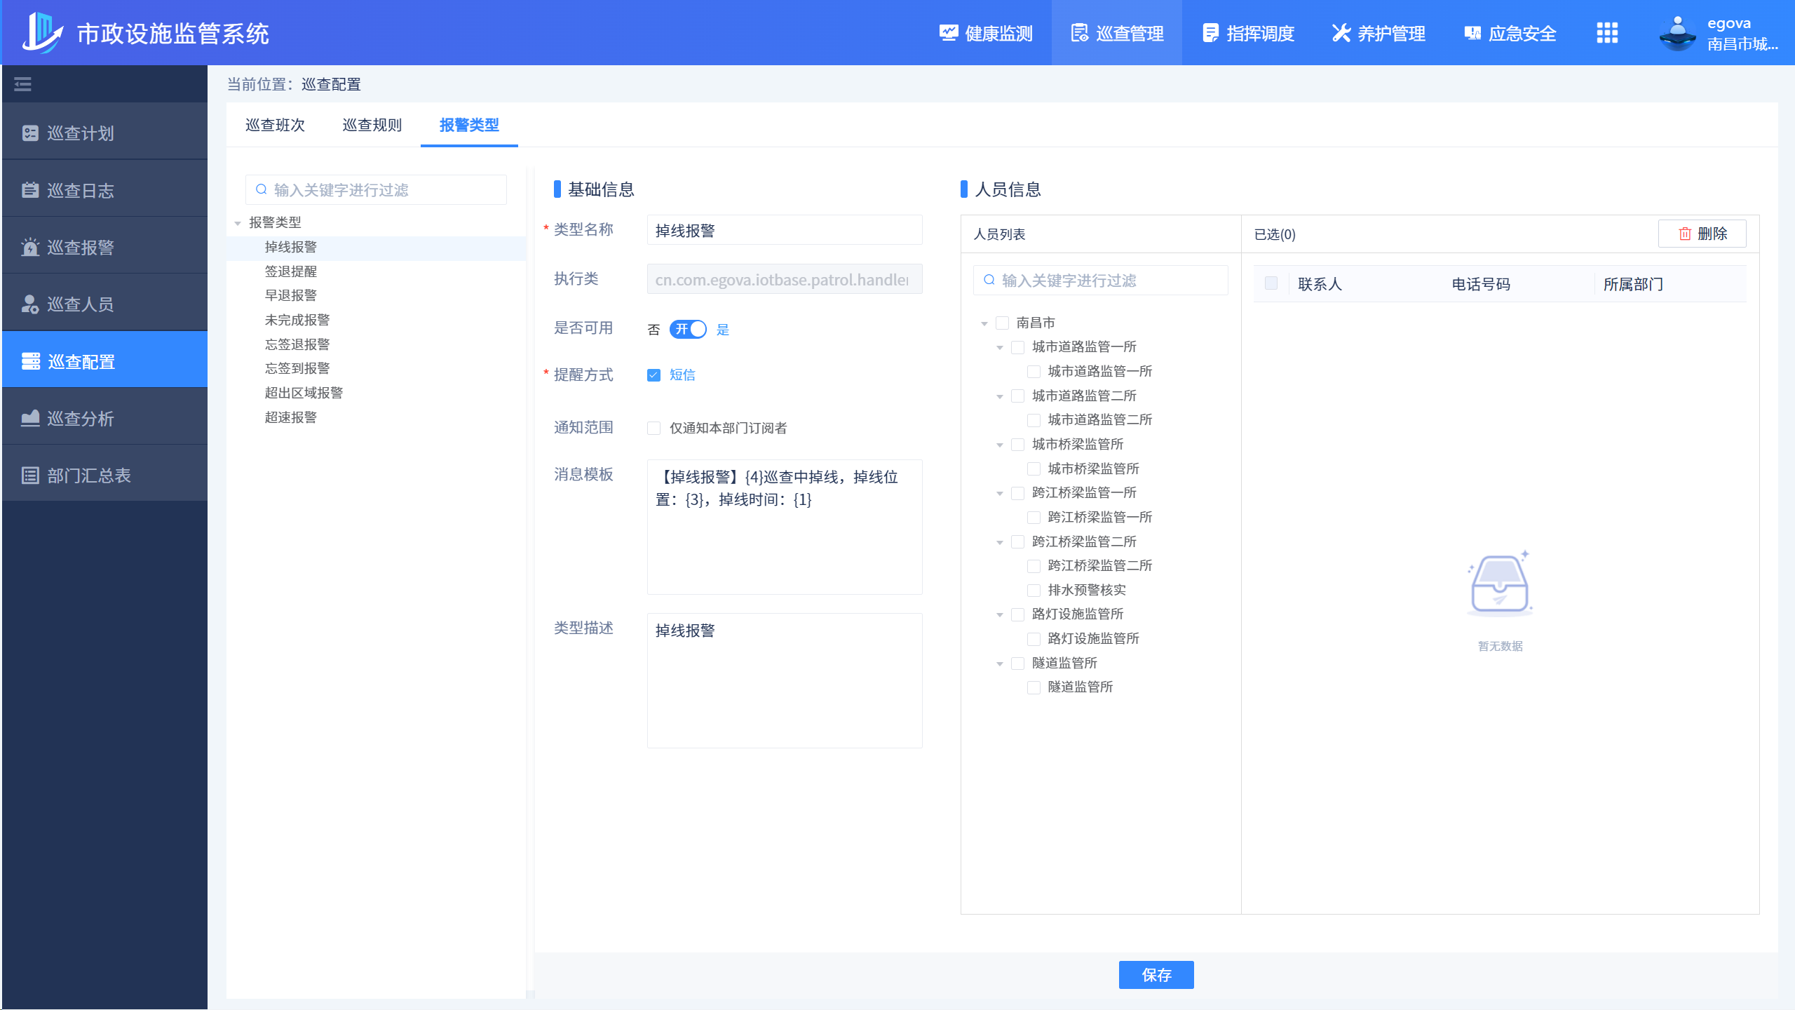Click the egova user avatar

[x=1677, y=33]
